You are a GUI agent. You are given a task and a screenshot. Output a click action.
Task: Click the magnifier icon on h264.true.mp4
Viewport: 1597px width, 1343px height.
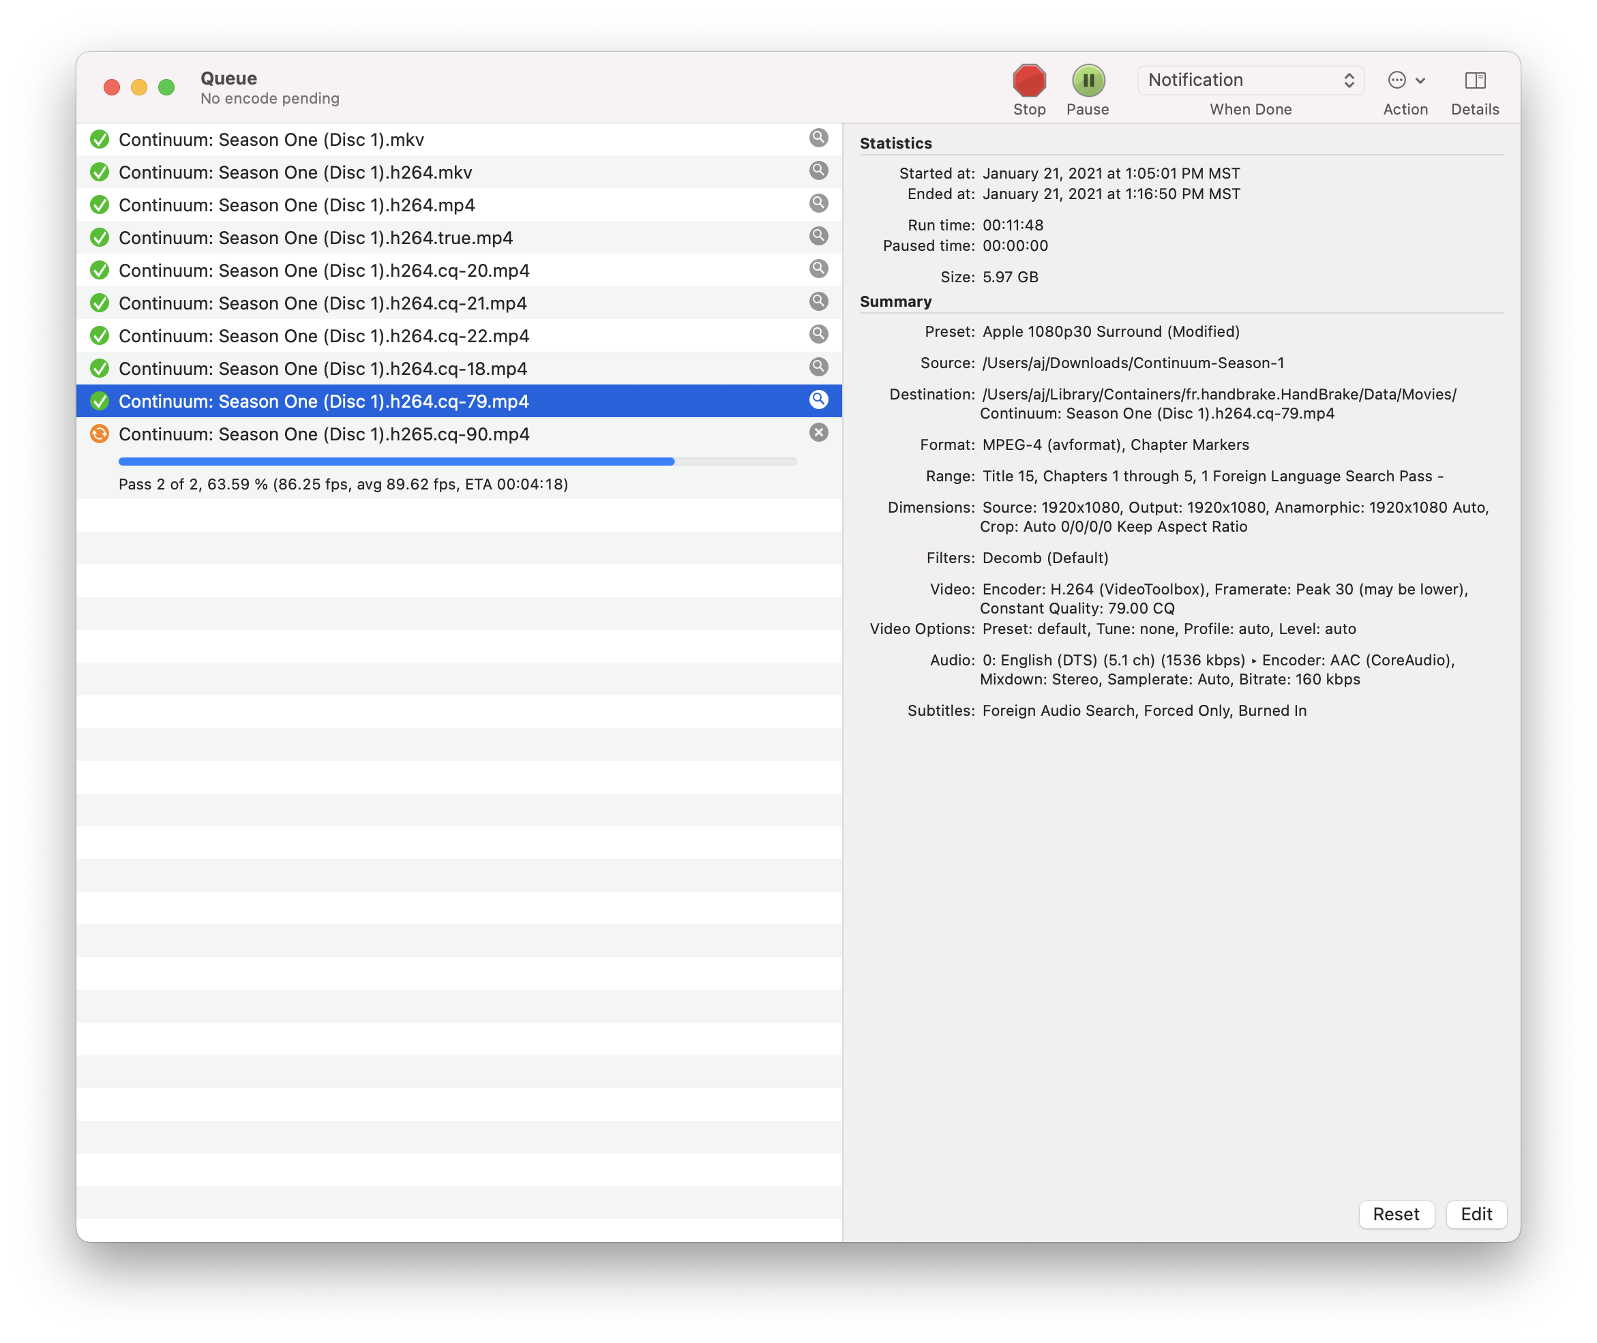[x=820, y=236]
